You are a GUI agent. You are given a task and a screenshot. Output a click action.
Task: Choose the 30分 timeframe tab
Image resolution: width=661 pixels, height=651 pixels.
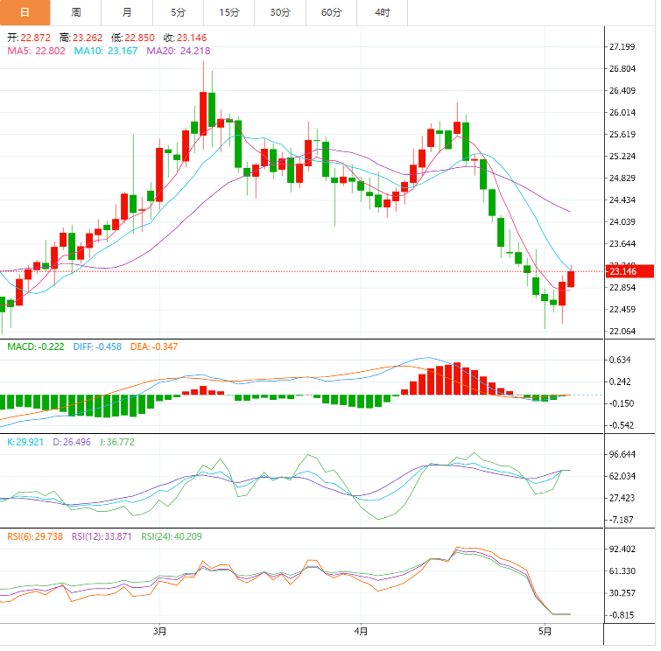pos(280,12)
